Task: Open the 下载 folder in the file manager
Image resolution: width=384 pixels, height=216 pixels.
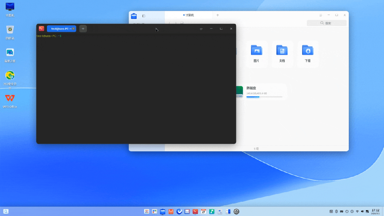Action: (x=307, y=54)
